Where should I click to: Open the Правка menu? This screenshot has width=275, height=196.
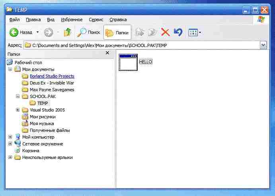pyautogui.click(x=33, y=20)
